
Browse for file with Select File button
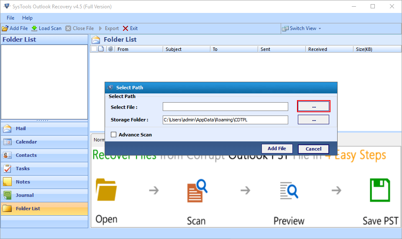coord(314,106)
